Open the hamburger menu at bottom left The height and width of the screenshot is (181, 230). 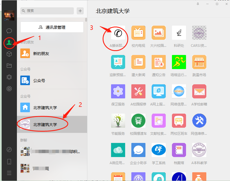[x=9, y=173]
